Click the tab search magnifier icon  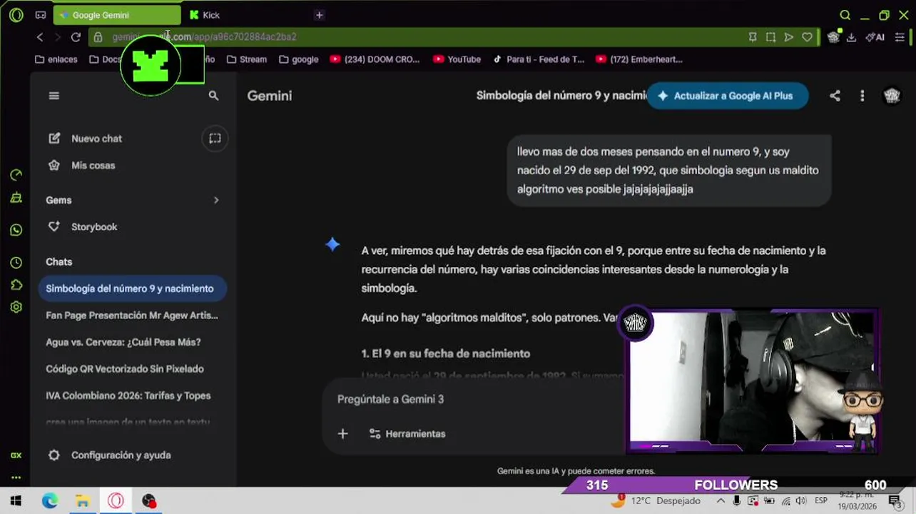(x=845, y=15)
